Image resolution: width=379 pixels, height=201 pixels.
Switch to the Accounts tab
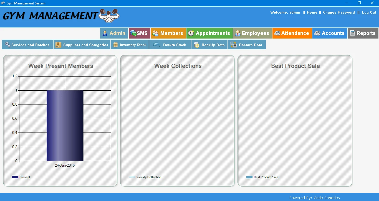[x=330, y=33]
